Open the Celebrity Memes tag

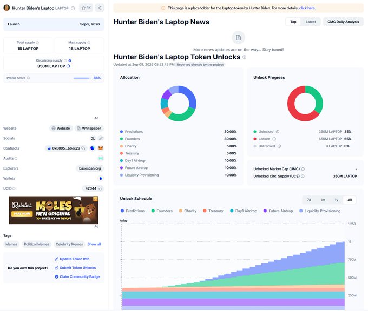(x=69, y=244)
